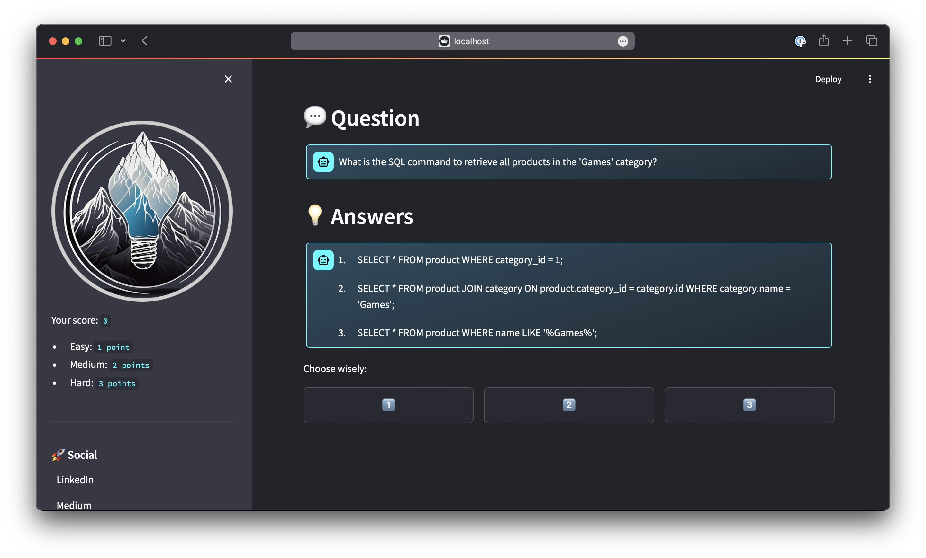Open the Safari share icon
Image resolution: width=926 pixels, height=558 pixels.
click(x=824, y=40)
